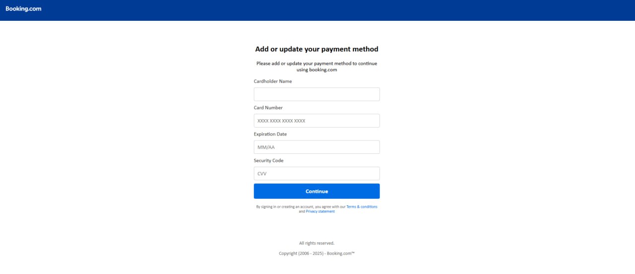Click the Cardholder Name label
This screenshot has height=274, width=635.
(273, 81)
